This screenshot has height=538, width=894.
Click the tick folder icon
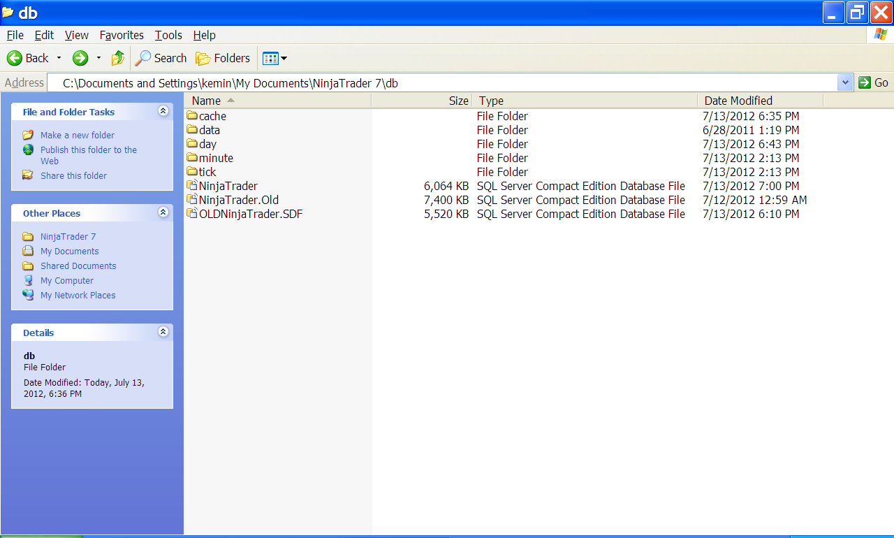click(192, 172)
